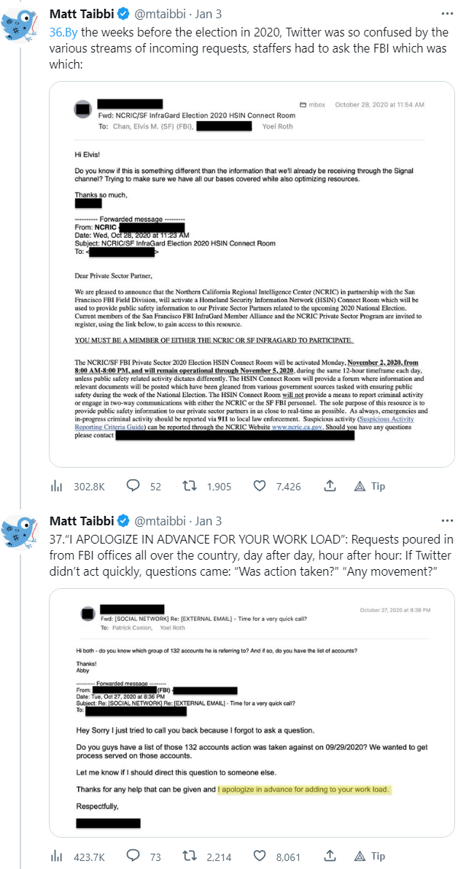View analytics icon showing 423.7K views
The image size is (458, 869).
(x=56, y=856)
